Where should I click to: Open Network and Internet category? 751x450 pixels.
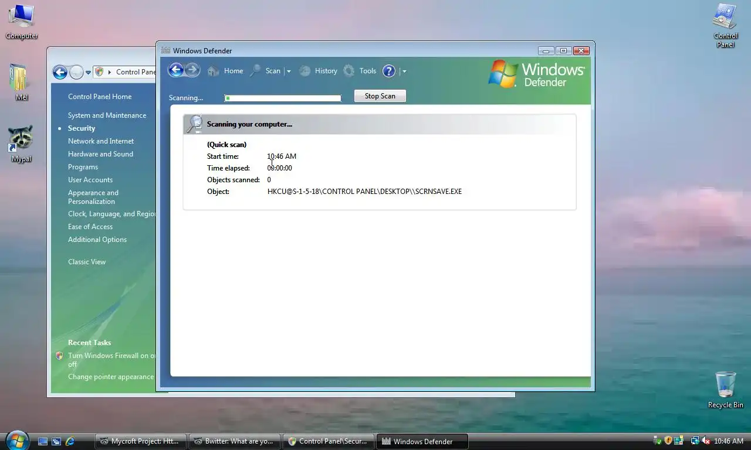click(x=101, y=141)
